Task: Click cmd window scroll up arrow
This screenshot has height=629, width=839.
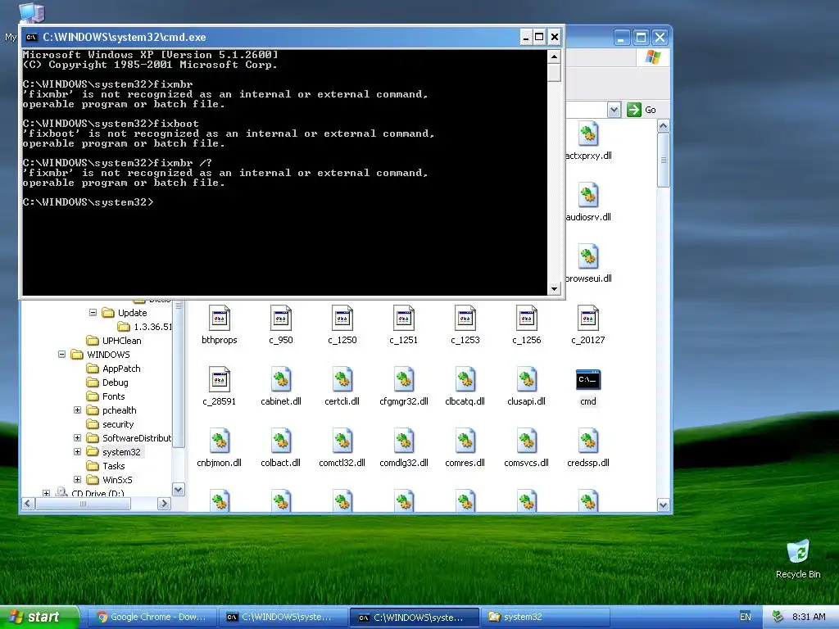Action: 554,57
